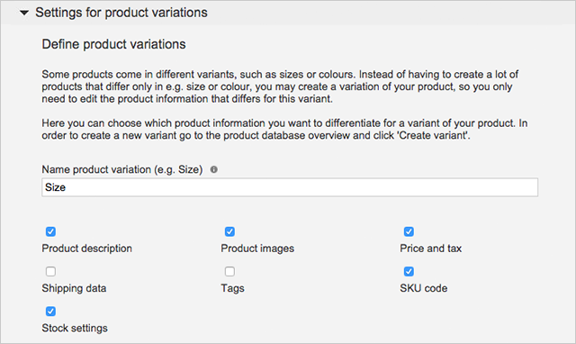Open the info icon beside Name product variation
Screen dimensions: 576x344
click(214, 169)
